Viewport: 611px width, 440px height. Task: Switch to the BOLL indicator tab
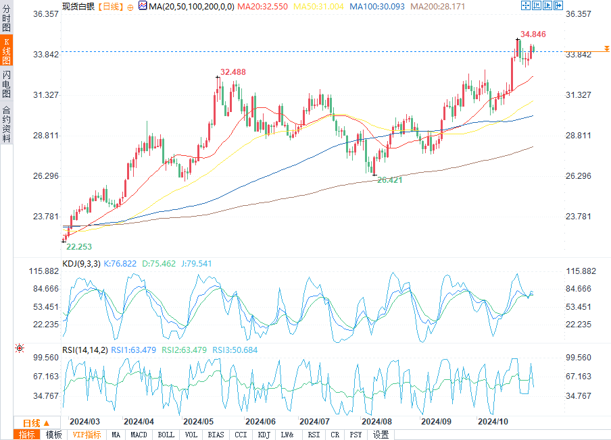click(166, 435)
